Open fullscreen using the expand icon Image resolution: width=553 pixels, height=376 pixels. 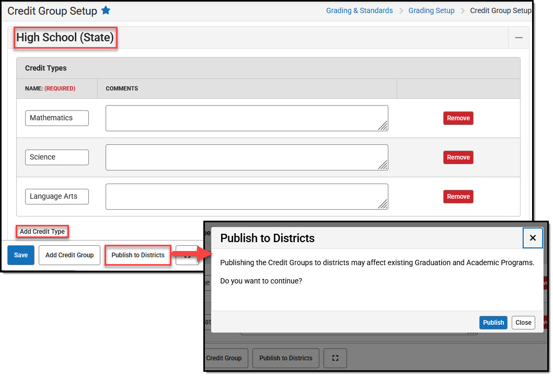[x=335, y=358]
